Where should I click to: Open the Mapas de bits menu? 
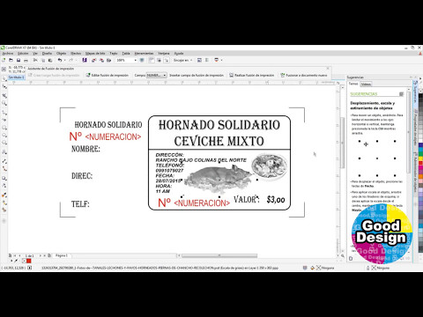[x=95, y=54]
